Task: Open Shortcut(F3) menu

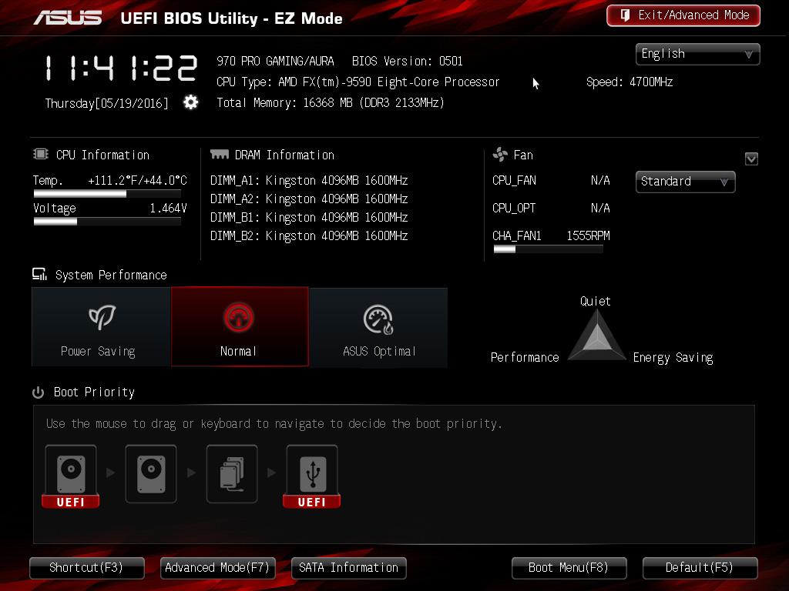Action: pyautogui.click(x=87, y=568)
